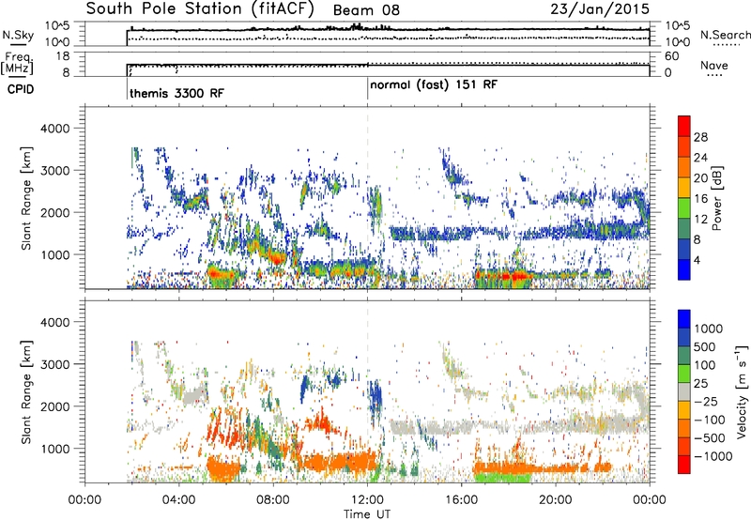Click the 'normal (fast) 151 RF' mode label
Image resolution: width=751 pixels, height=520 pixels.
pyautogui.click(x=434, y=84)
